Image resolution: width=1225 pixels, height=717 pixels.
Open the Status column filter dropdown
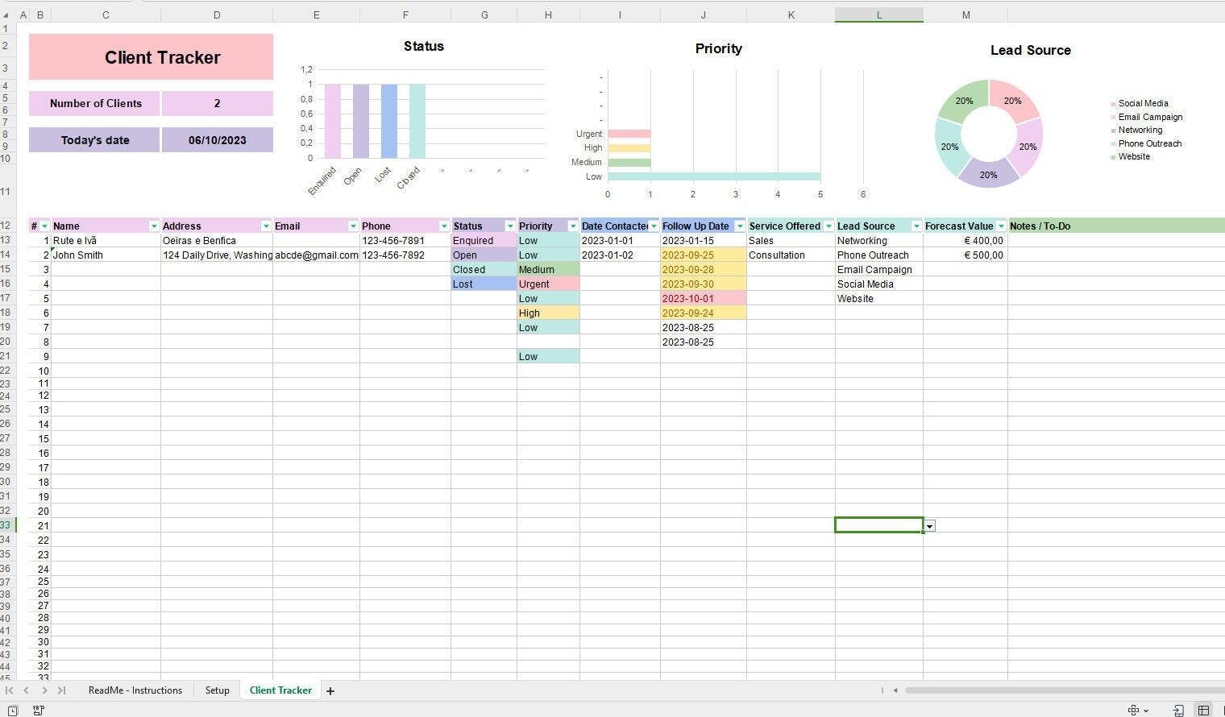(509, 226)
